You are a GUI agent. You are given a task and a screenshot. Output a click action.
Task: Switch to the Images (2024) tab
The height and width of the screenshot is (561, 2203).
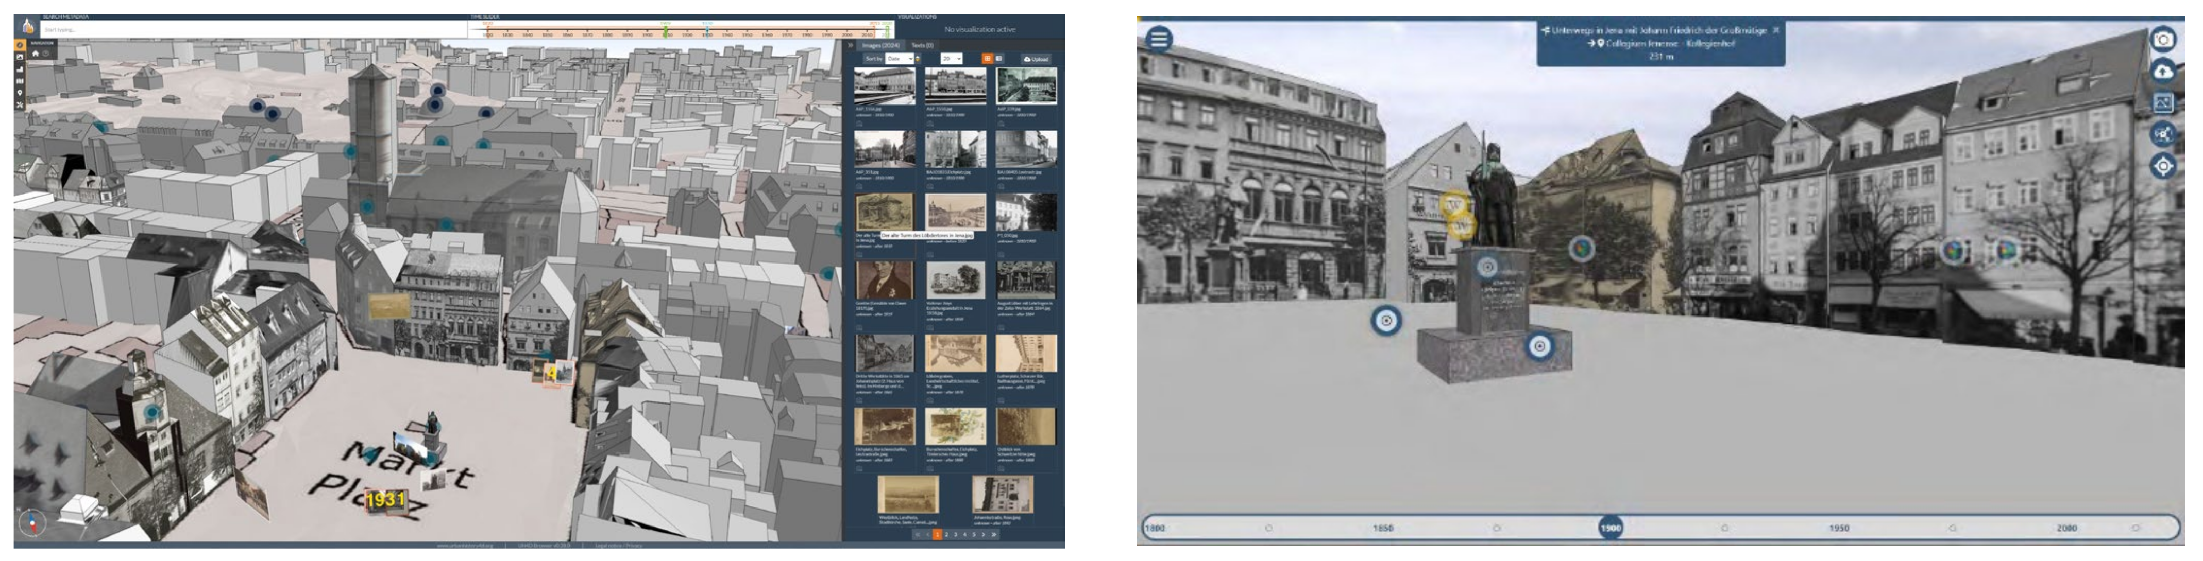click(880, 45)
